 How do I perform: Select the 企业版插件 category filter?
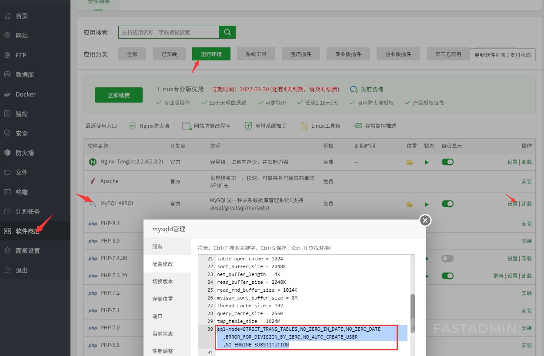click(x=398, y=54)
